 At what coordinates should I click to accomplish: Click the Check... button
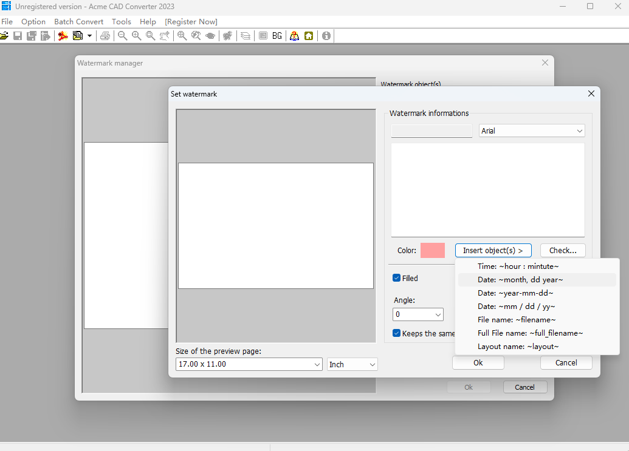[562, 250]
